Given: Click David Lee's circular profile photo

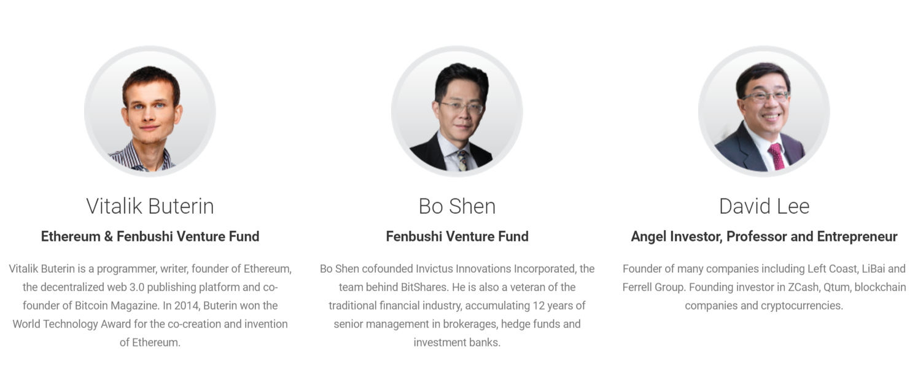Looking at the screenshot, I should (x=764, y=111).
